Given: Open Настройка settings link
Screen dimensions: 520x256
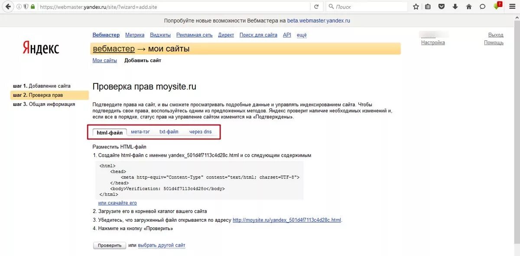Looking at the screenshot, I should [x=433, y=43].
